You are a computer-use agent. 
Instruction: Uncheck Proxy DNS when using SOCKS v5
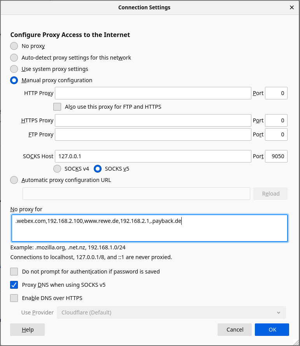pyautogui.click(x=14, y=285)
